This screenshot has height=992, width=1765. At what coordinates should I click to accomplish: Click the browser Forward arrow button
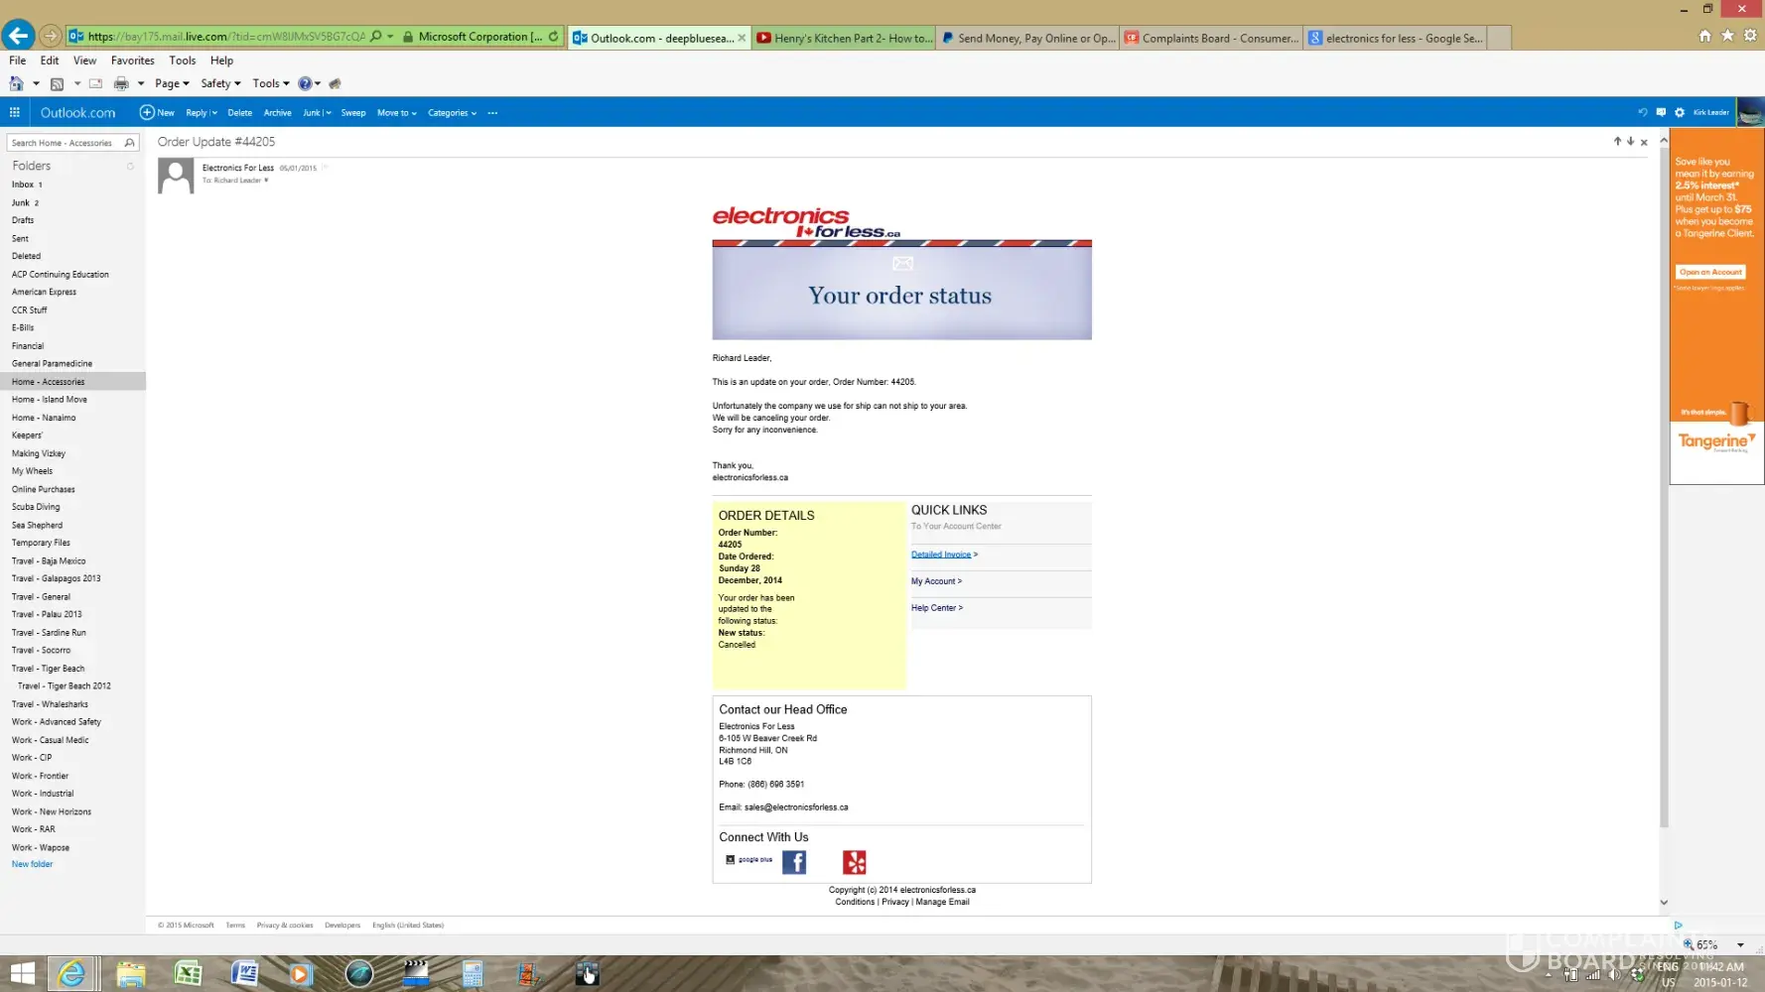coord(50,37)
